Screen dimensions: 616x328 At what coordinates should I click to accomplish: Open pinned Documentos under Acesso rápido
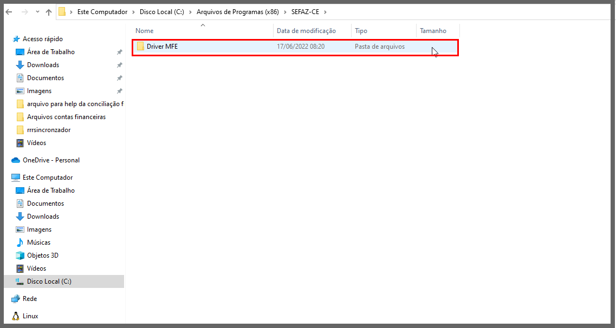[45, 78]
